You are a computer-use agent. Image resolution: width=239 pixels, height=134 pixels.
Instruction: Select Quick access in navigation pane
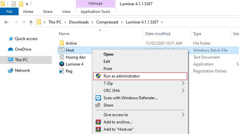(26, 39)
